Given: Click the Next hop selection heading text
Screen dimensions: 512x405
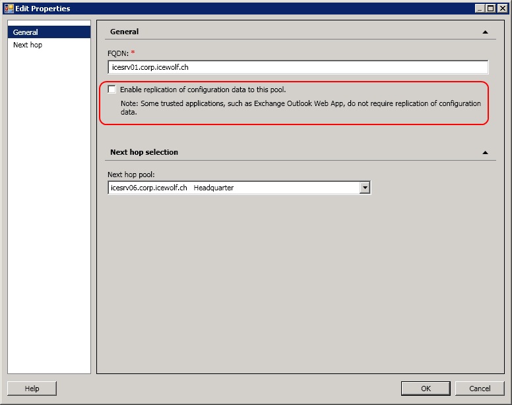Looking at the screenshot, I should [144, 152].
